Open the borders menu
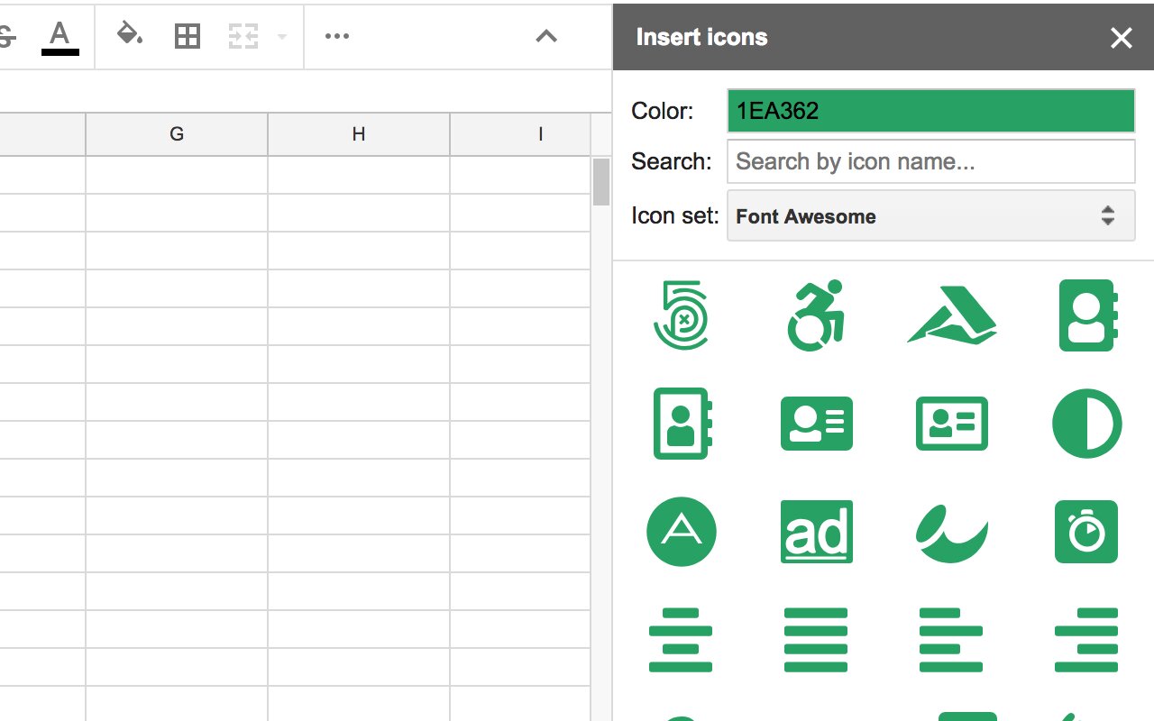This screenshot has width=1154, height=721. coord(187,36)
